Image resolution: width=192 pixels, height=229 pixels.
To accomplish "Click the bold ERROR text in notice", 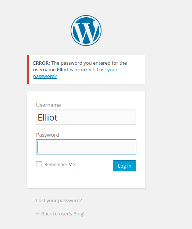I will coord(41,63).
